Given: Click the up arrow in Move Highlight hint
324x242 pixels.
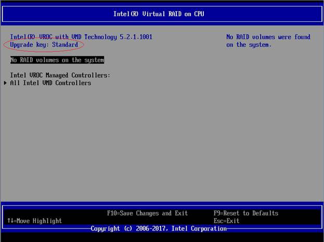Looking at the screenshot, I should tap(9, 221).
